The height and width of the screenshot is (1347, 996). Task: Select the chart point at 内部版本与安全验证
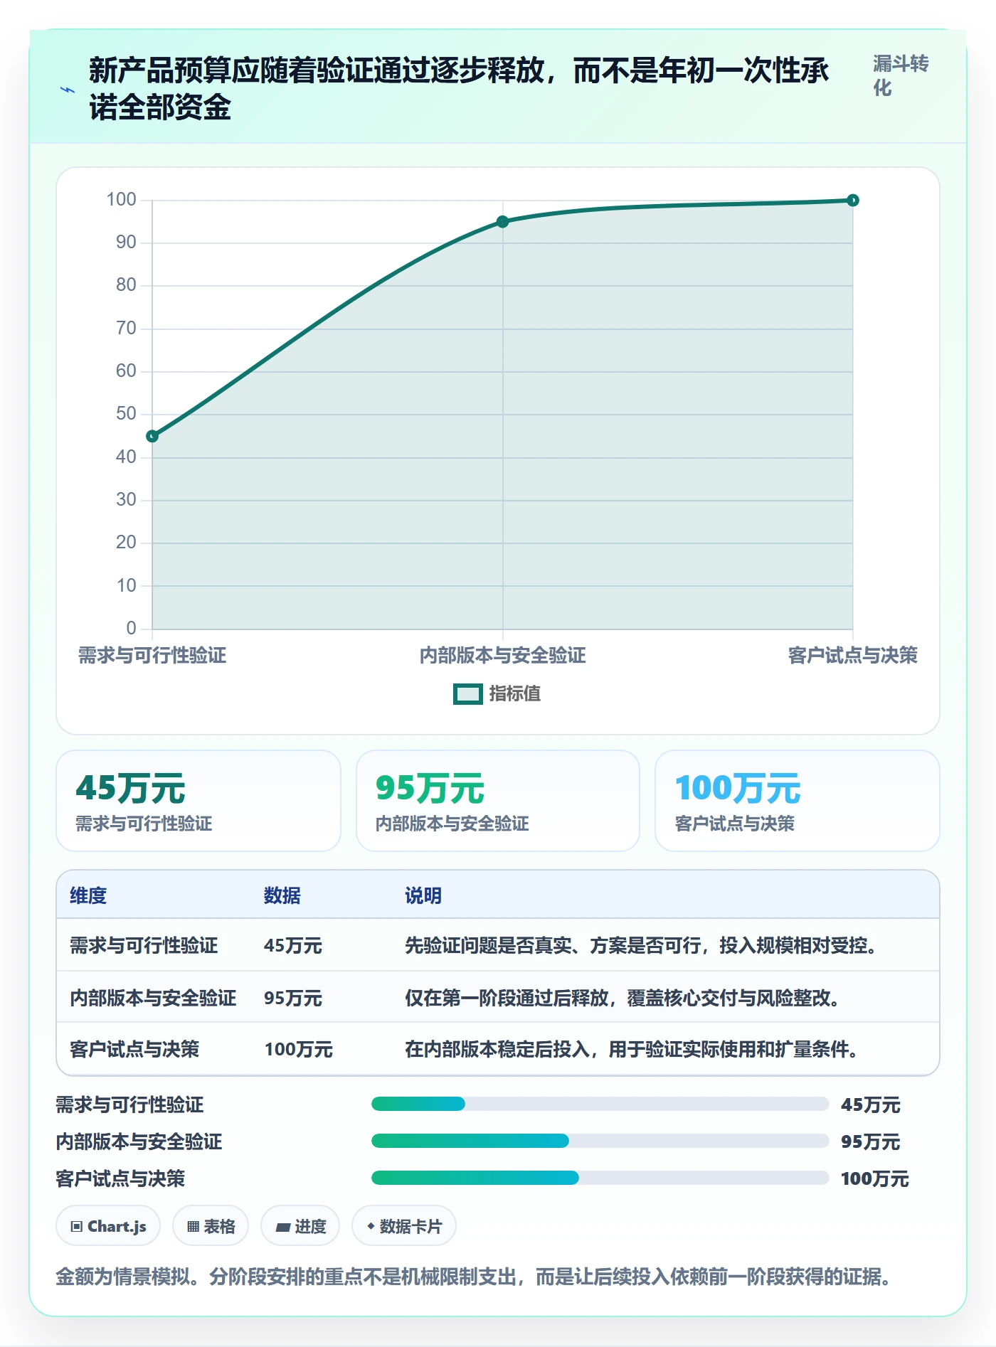click(502, 222)
